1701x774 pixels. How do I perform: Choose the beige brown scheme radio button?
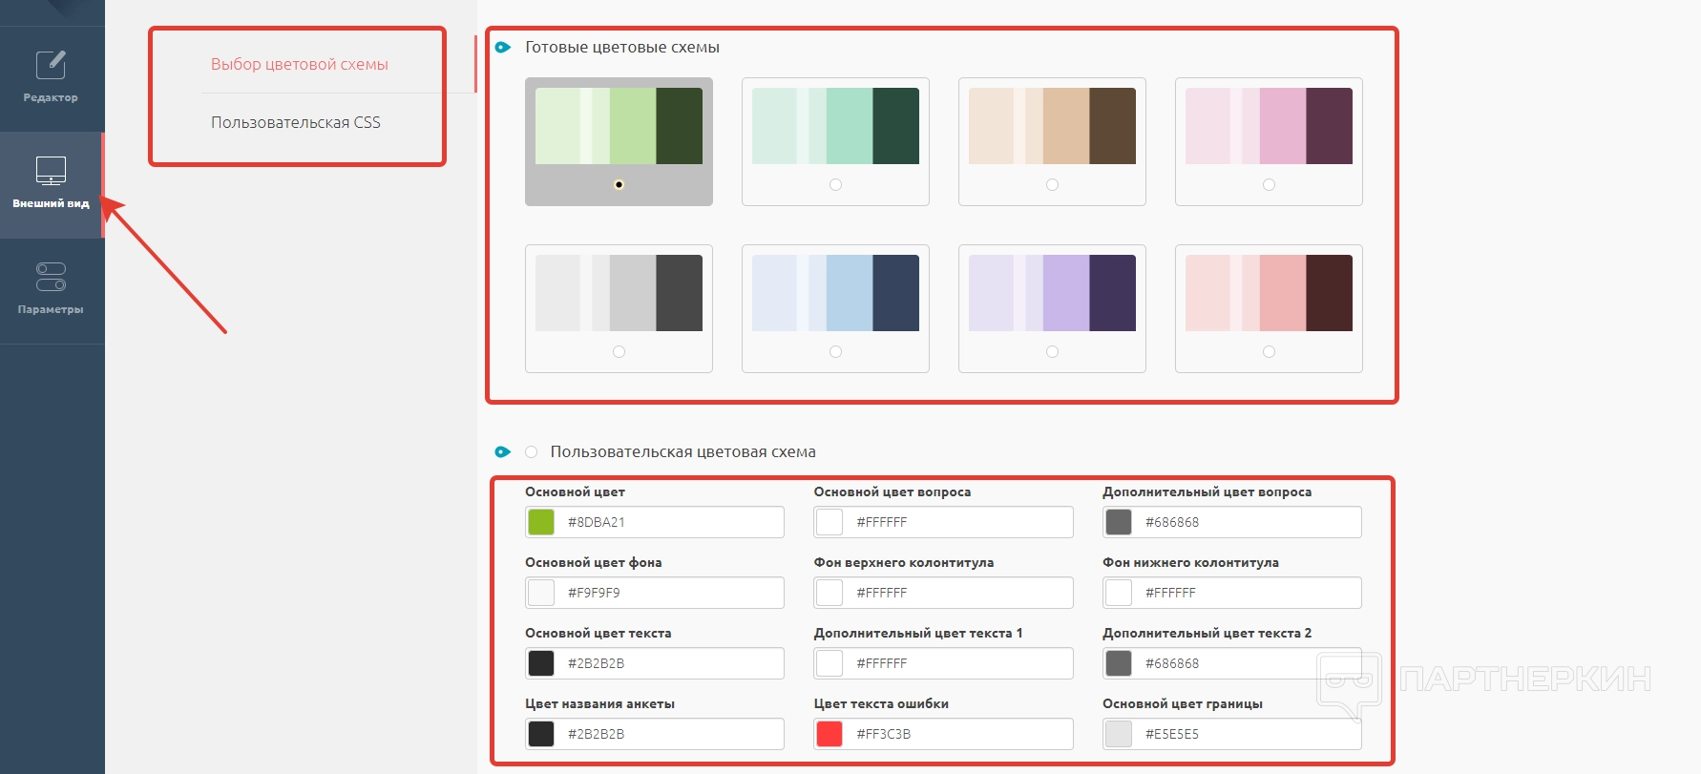pyautogui.click(x=1052, y=184)
